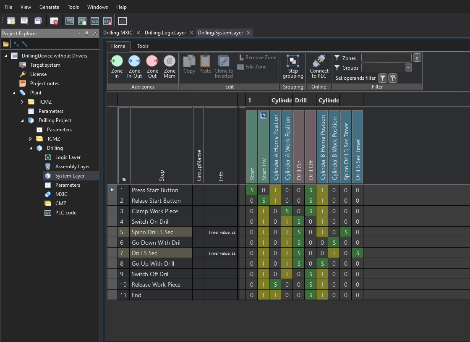Viewport: 470px width, 342px height.
Task: Select Assembly Layer in project tree
Action: click(72, 167)
